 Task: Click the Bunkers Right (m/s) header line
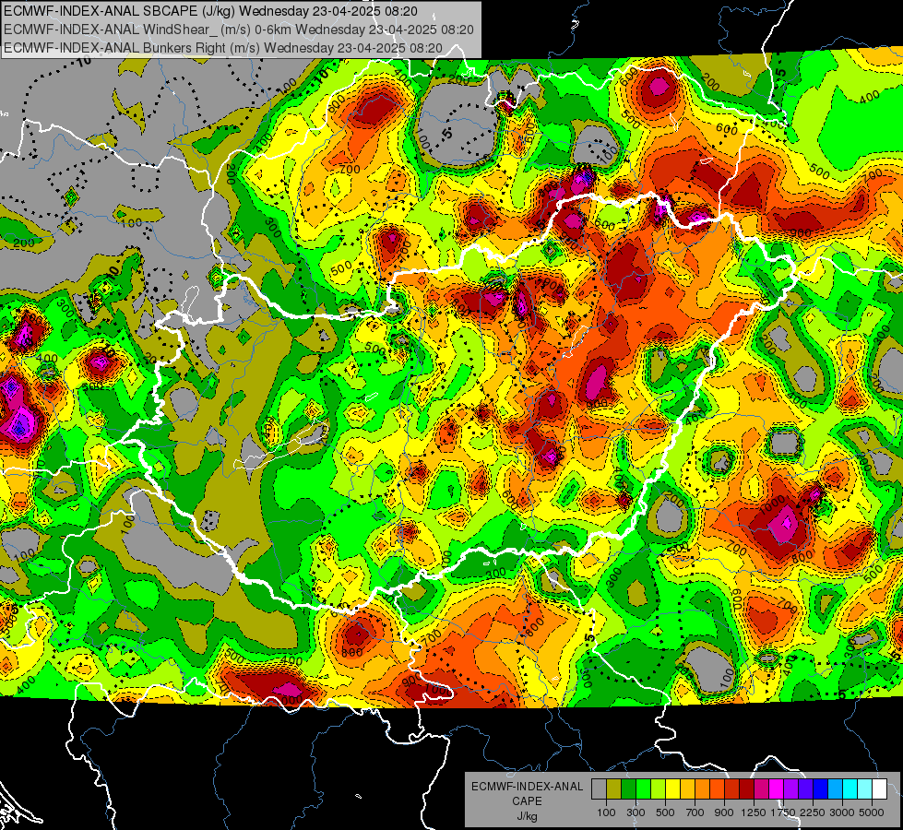click(223, 48)
